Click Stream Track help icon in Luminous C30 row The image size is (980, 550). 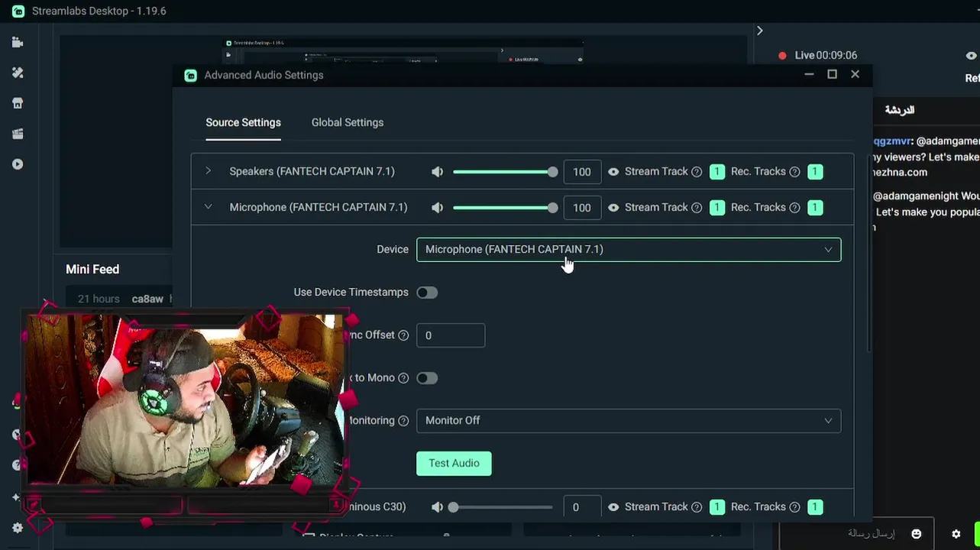click(697, 507)
